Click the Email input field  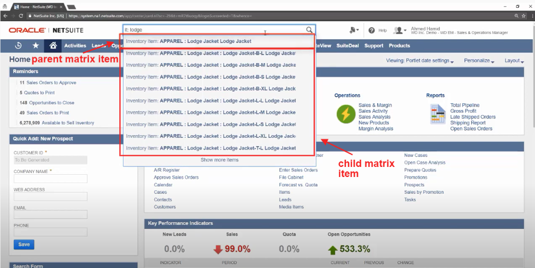[50, 214]
